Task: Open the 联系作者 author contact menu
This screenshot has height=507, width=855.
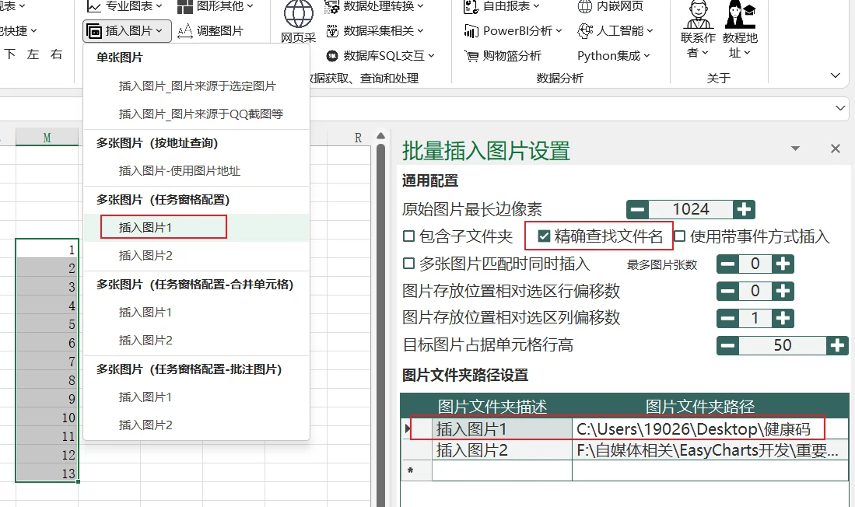Action: pos(698,30)
